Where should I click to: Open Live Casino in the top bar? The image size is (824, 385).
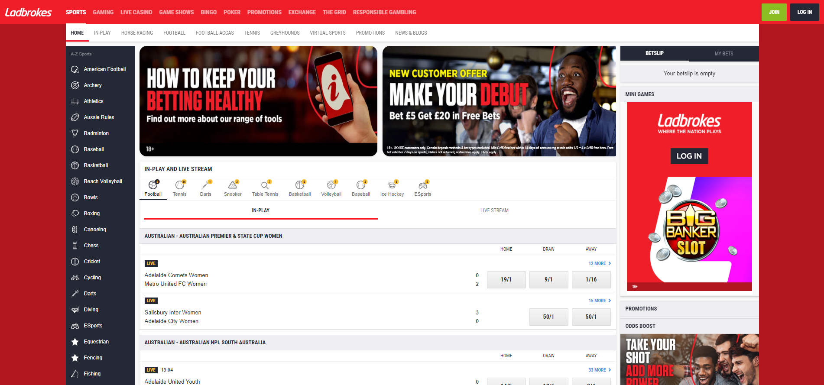coord(136,12)
